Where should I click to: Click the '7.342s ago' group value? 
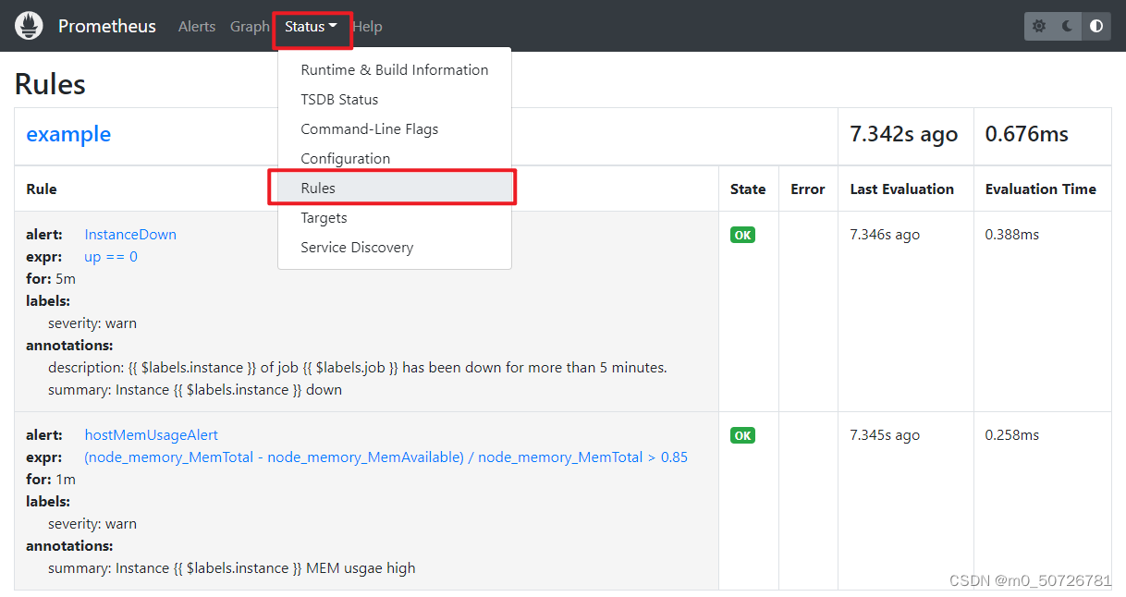click(x=904, y=135)
